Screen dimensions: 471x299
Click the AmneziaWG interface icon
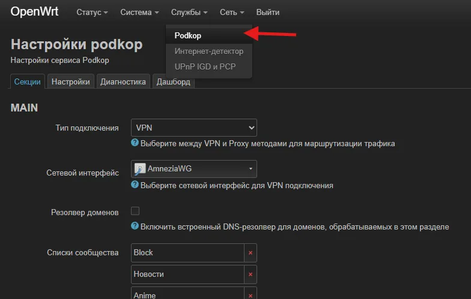point(139,169)
